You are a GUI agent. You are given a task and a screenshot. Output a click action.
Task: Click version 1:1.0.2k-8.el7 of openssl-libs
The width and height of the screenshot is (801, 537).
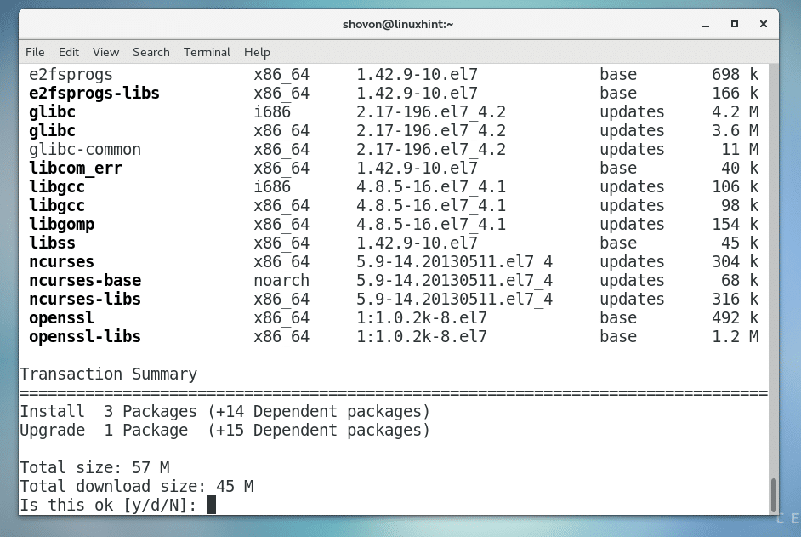(422, 337)
